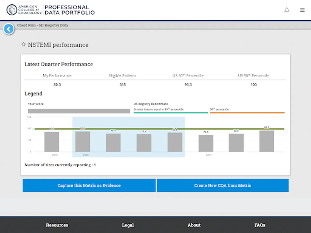This screenshot has height=233, width=311.
Task: Click the 2021 x-axis label
Action: point(209,155)
